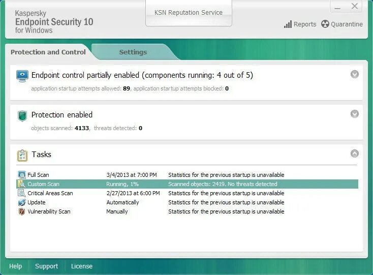Open Quarantine via radiation icon
The width and height of the screenshot is (373, 275).
pyautogui.click(x=325, y=24)
